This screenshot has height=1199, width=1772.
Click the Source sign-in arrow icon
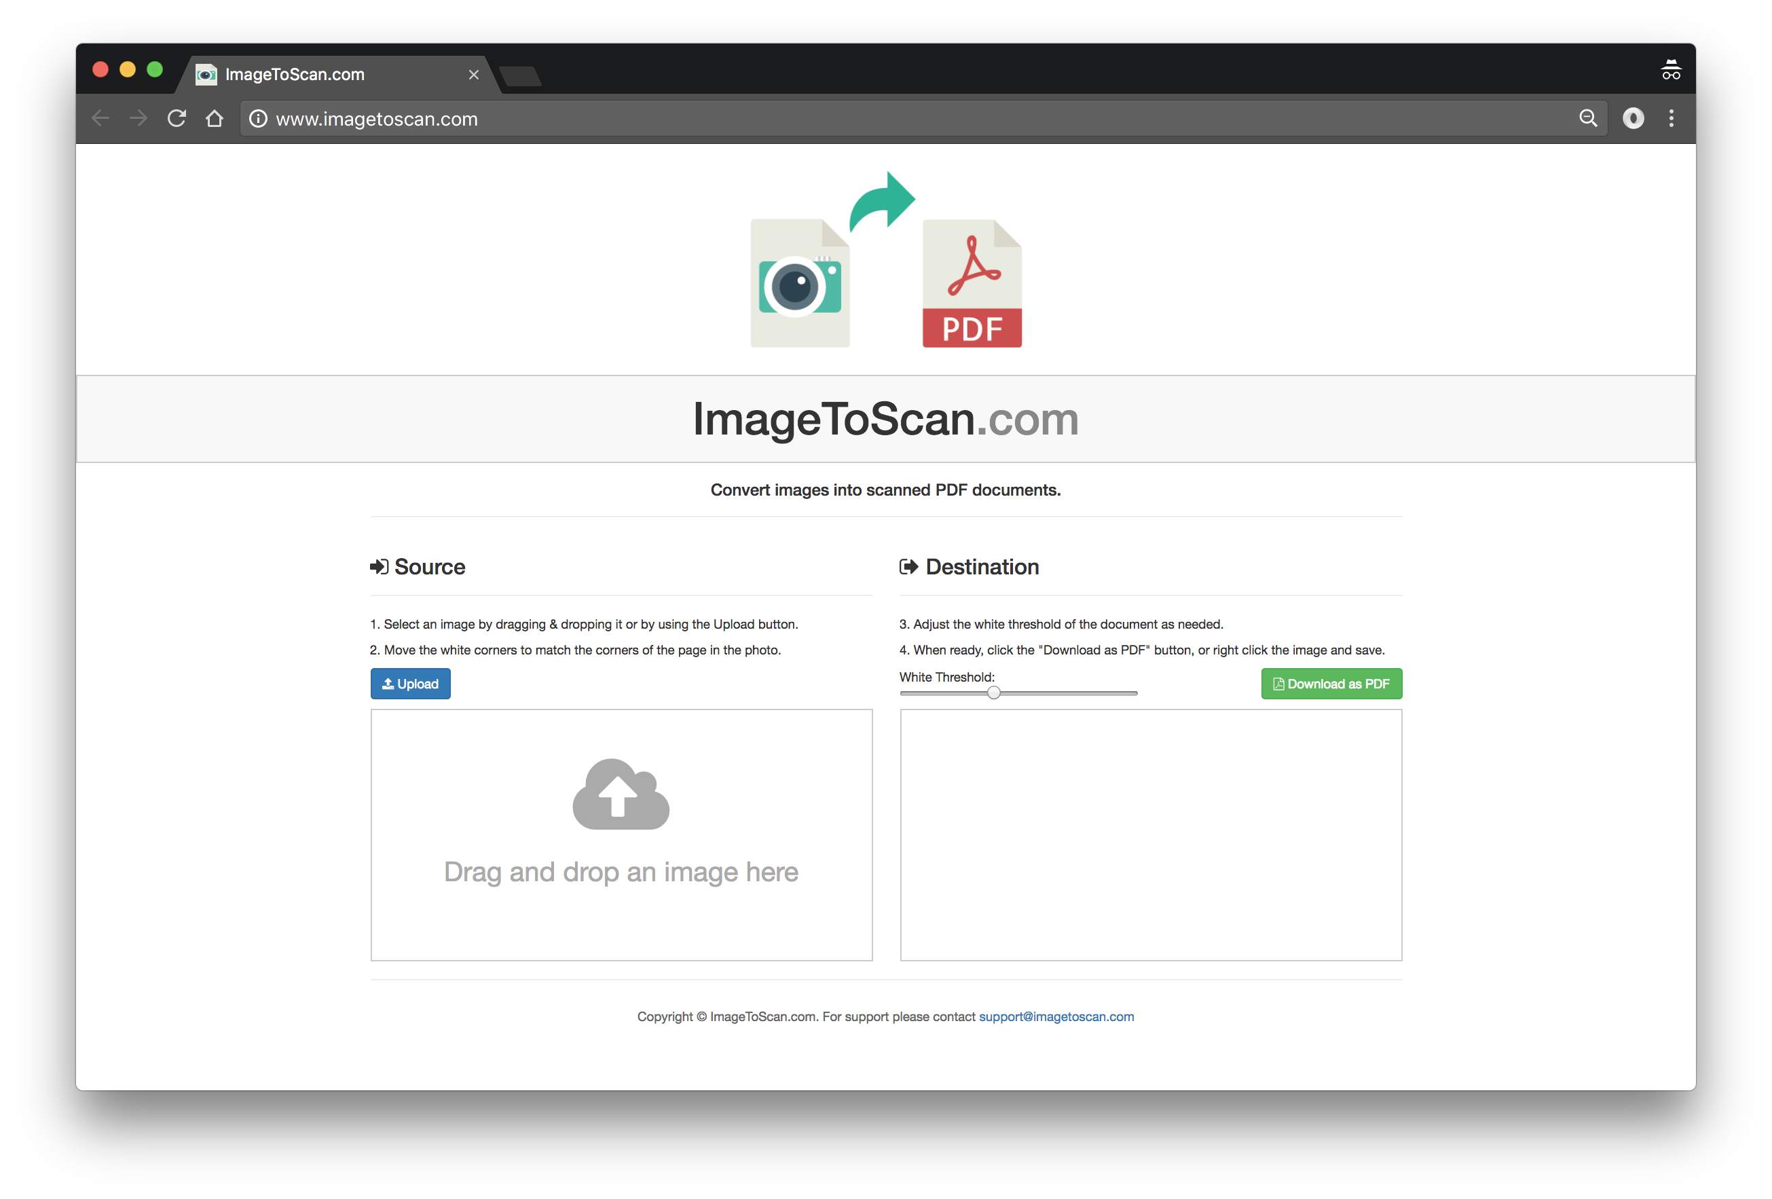coord(379,567)
